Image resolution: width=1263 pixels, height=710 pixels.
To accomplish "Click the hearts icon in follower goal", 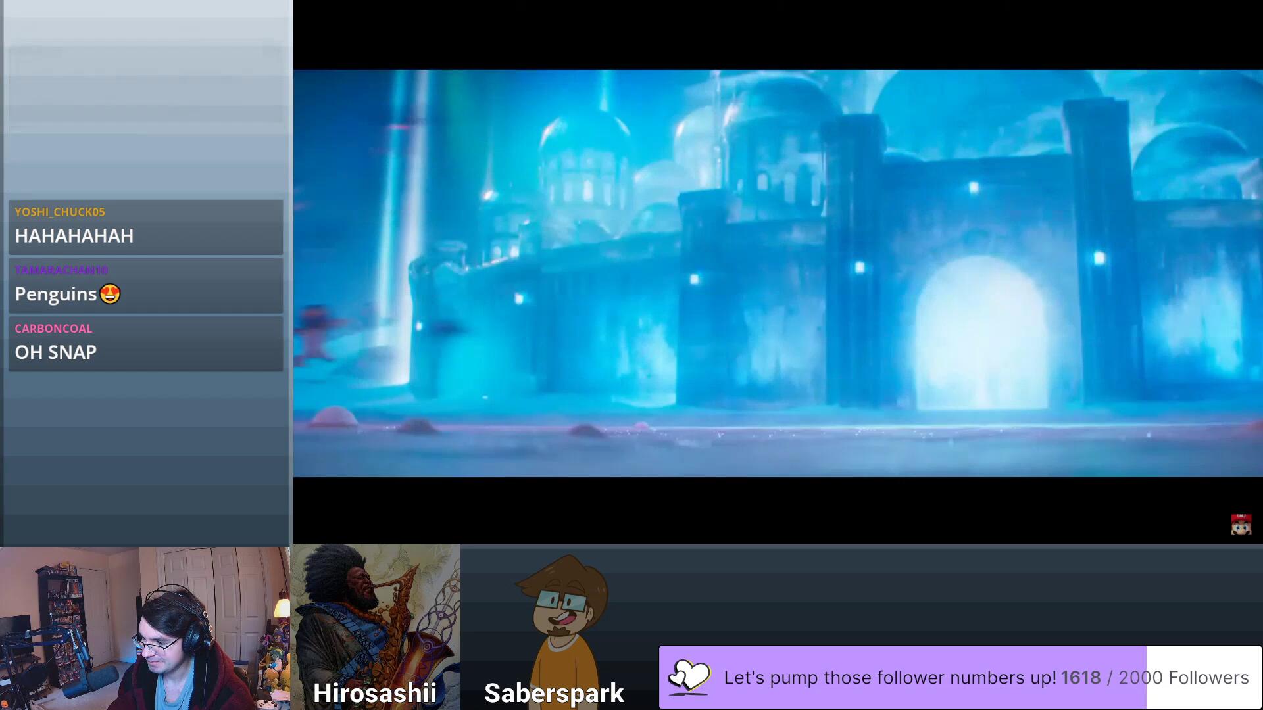I will point(689,676).
